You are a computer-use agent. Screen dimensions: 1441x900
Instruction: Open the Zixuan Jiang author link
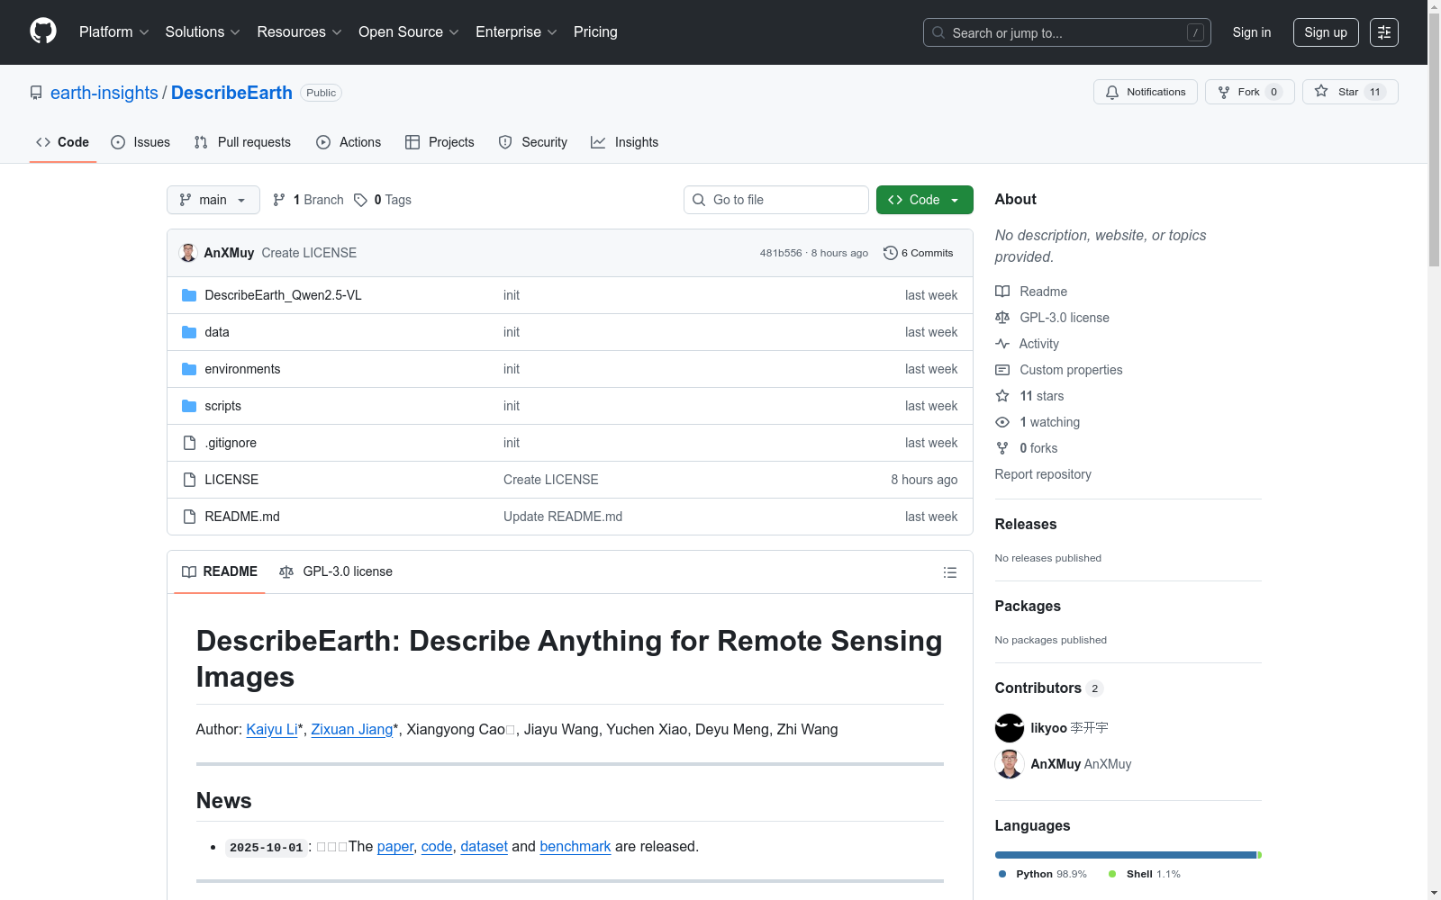tap(352, 730)
